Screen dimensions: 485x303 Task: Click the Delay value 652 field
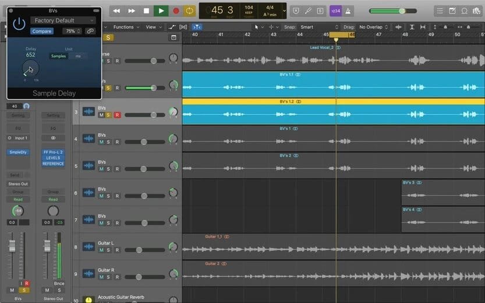point(31,55)
